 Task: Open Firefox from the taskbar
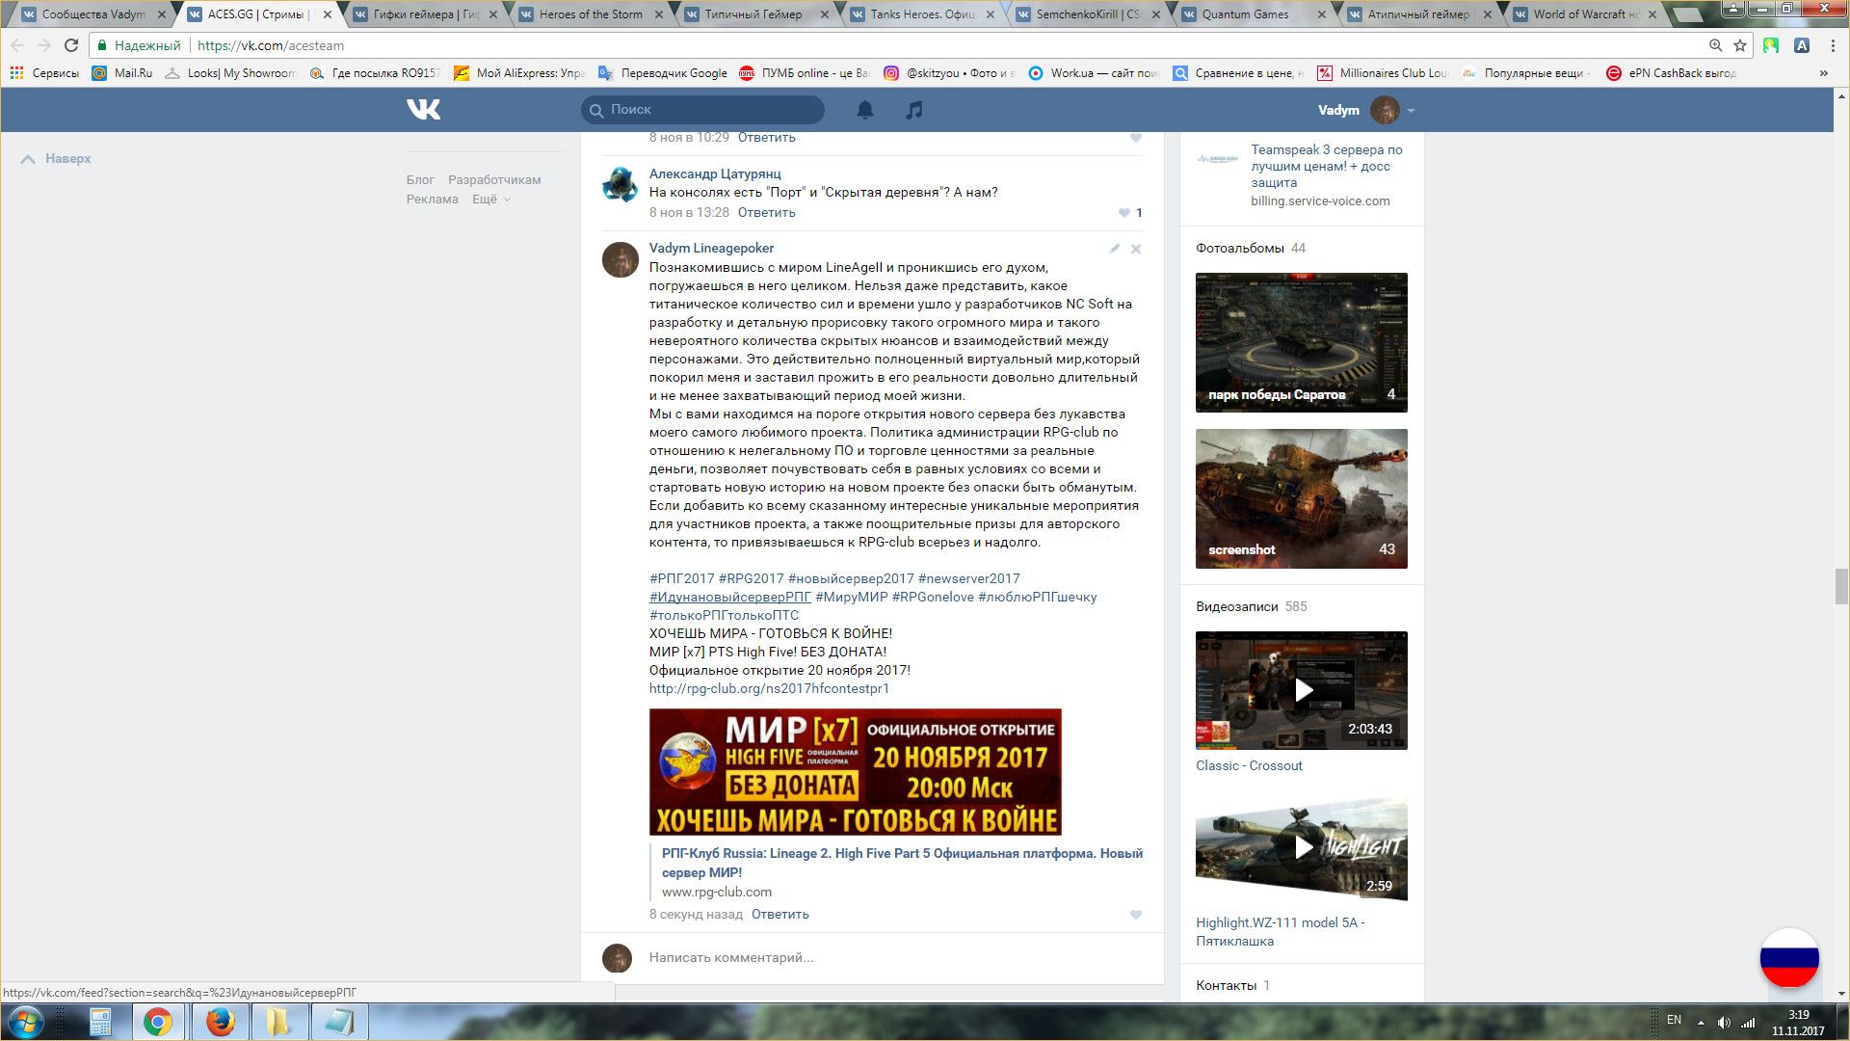click(x=220, y=1022)
